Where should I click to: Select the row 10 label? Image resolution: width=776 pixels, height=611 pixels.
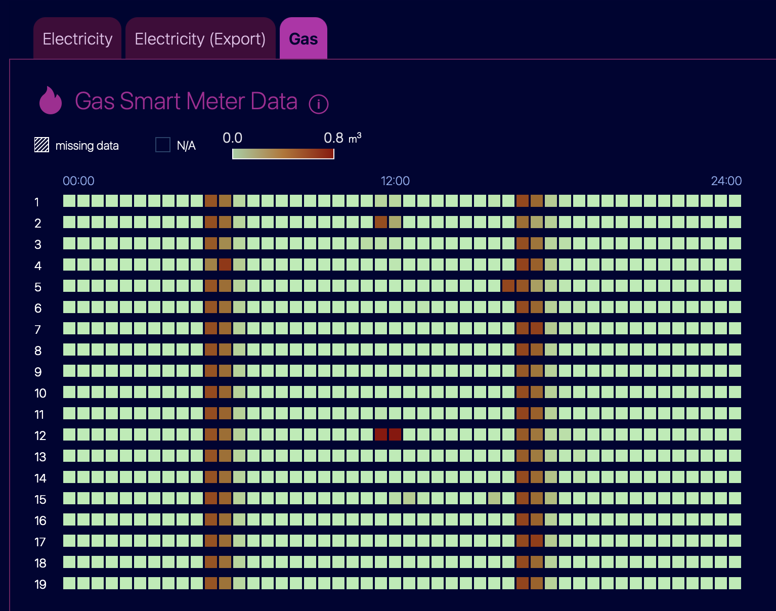pyautogui.click(x=40, y=394)
